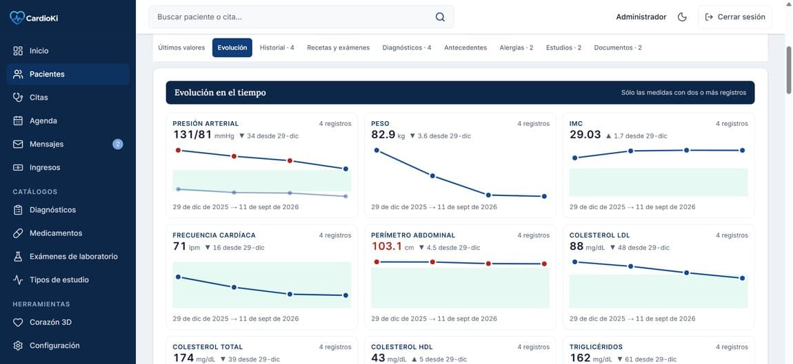Click the Administrador user label

coord(641,17)
